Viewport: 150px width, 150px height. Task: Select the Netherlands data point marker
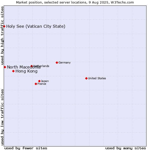point(31,66)
